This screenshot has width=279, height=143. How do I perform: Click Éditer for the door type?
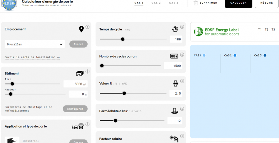[x=79, y=142]
